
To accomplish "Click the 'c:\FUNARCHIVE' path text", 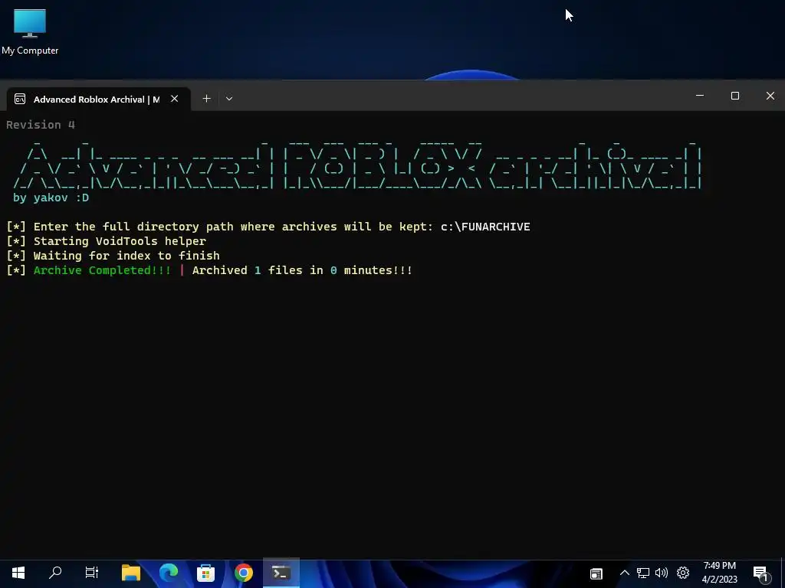I will pos(485,227).
